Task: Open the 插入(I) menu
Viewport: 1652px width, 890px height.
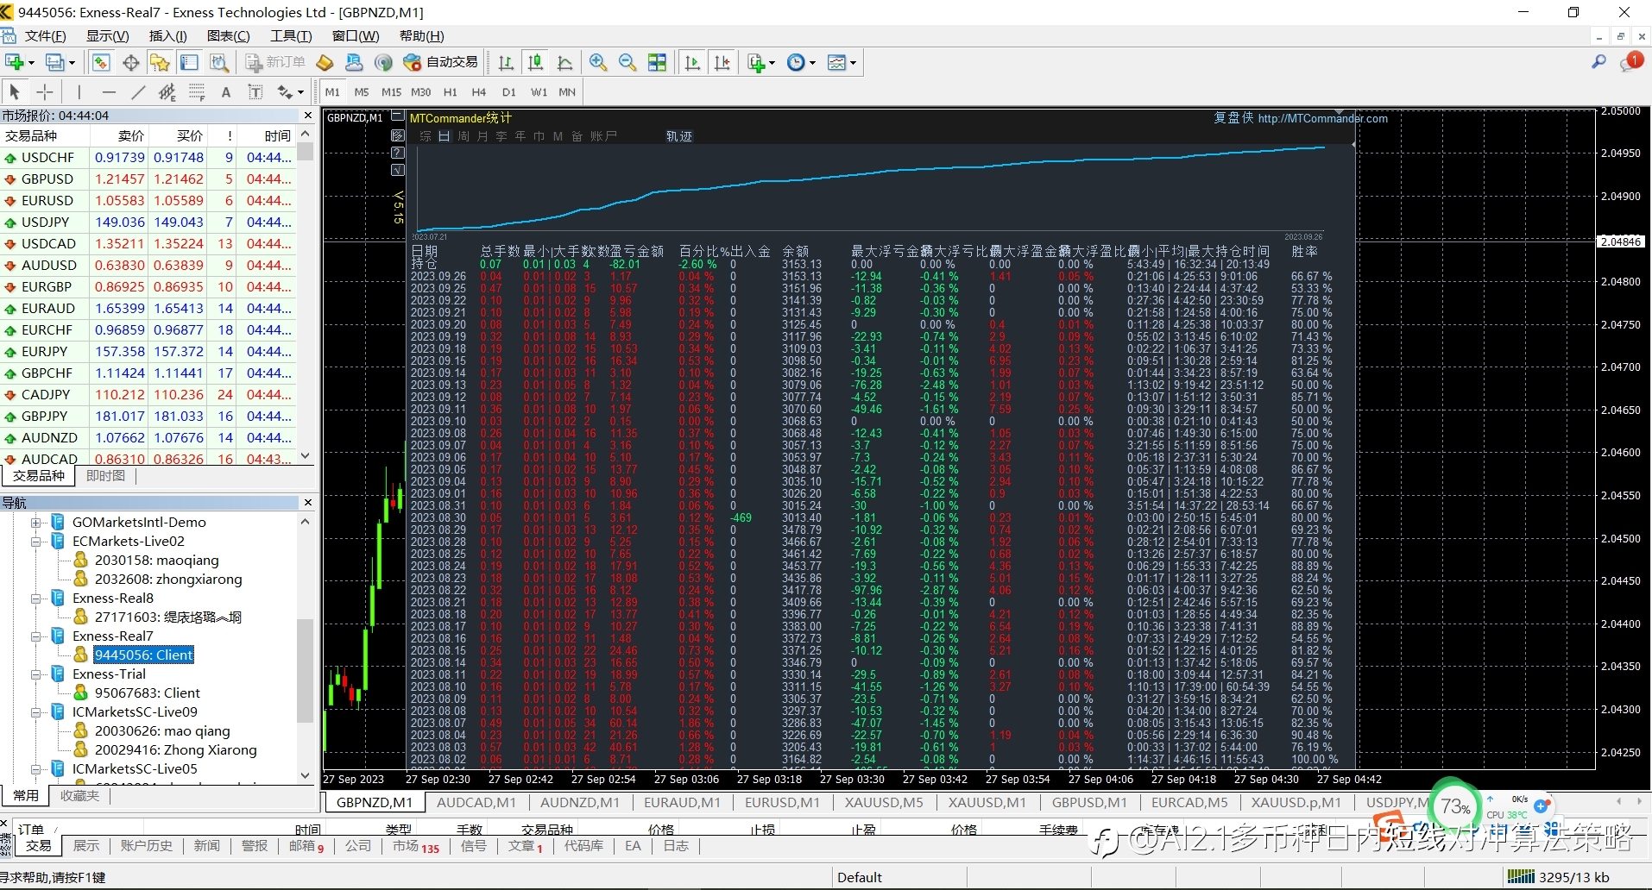Action: pos(167,36)
